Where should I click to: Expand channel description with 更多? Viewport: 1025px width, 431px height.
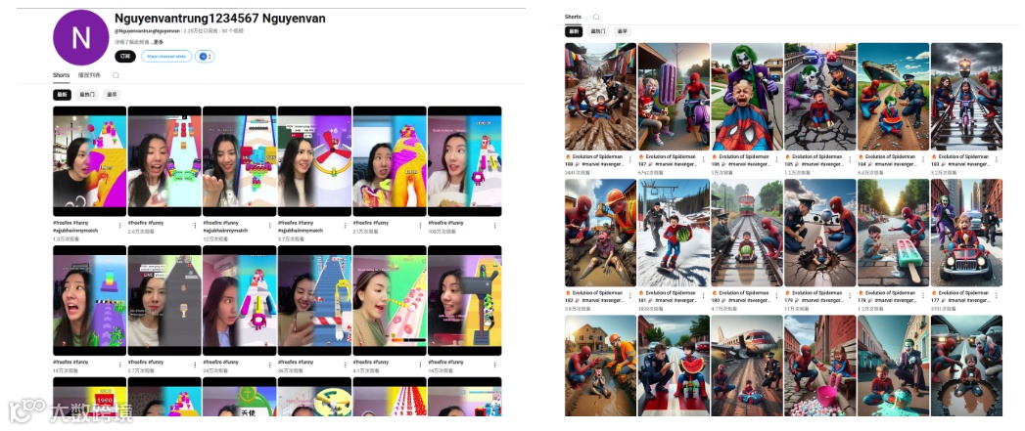[x=159, y=42]
